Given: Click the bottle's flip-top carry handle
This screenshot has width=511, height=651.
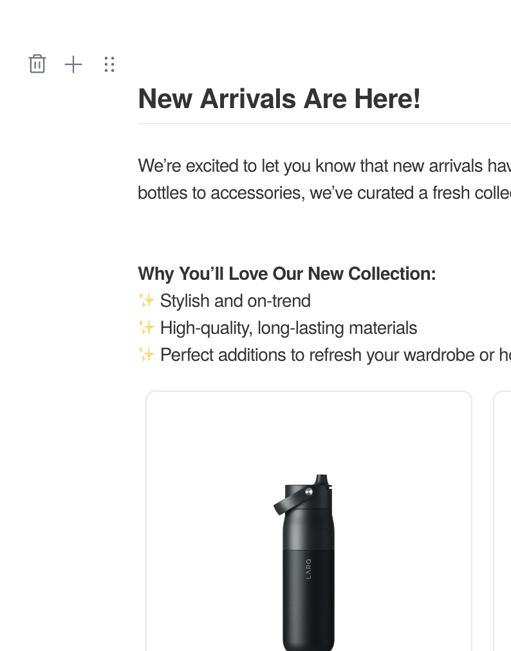Looking at the screenshot, I should click(291, 500).
